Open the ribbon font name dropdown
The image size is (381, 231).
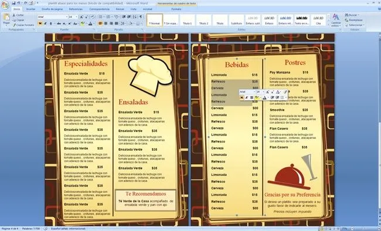67,17
